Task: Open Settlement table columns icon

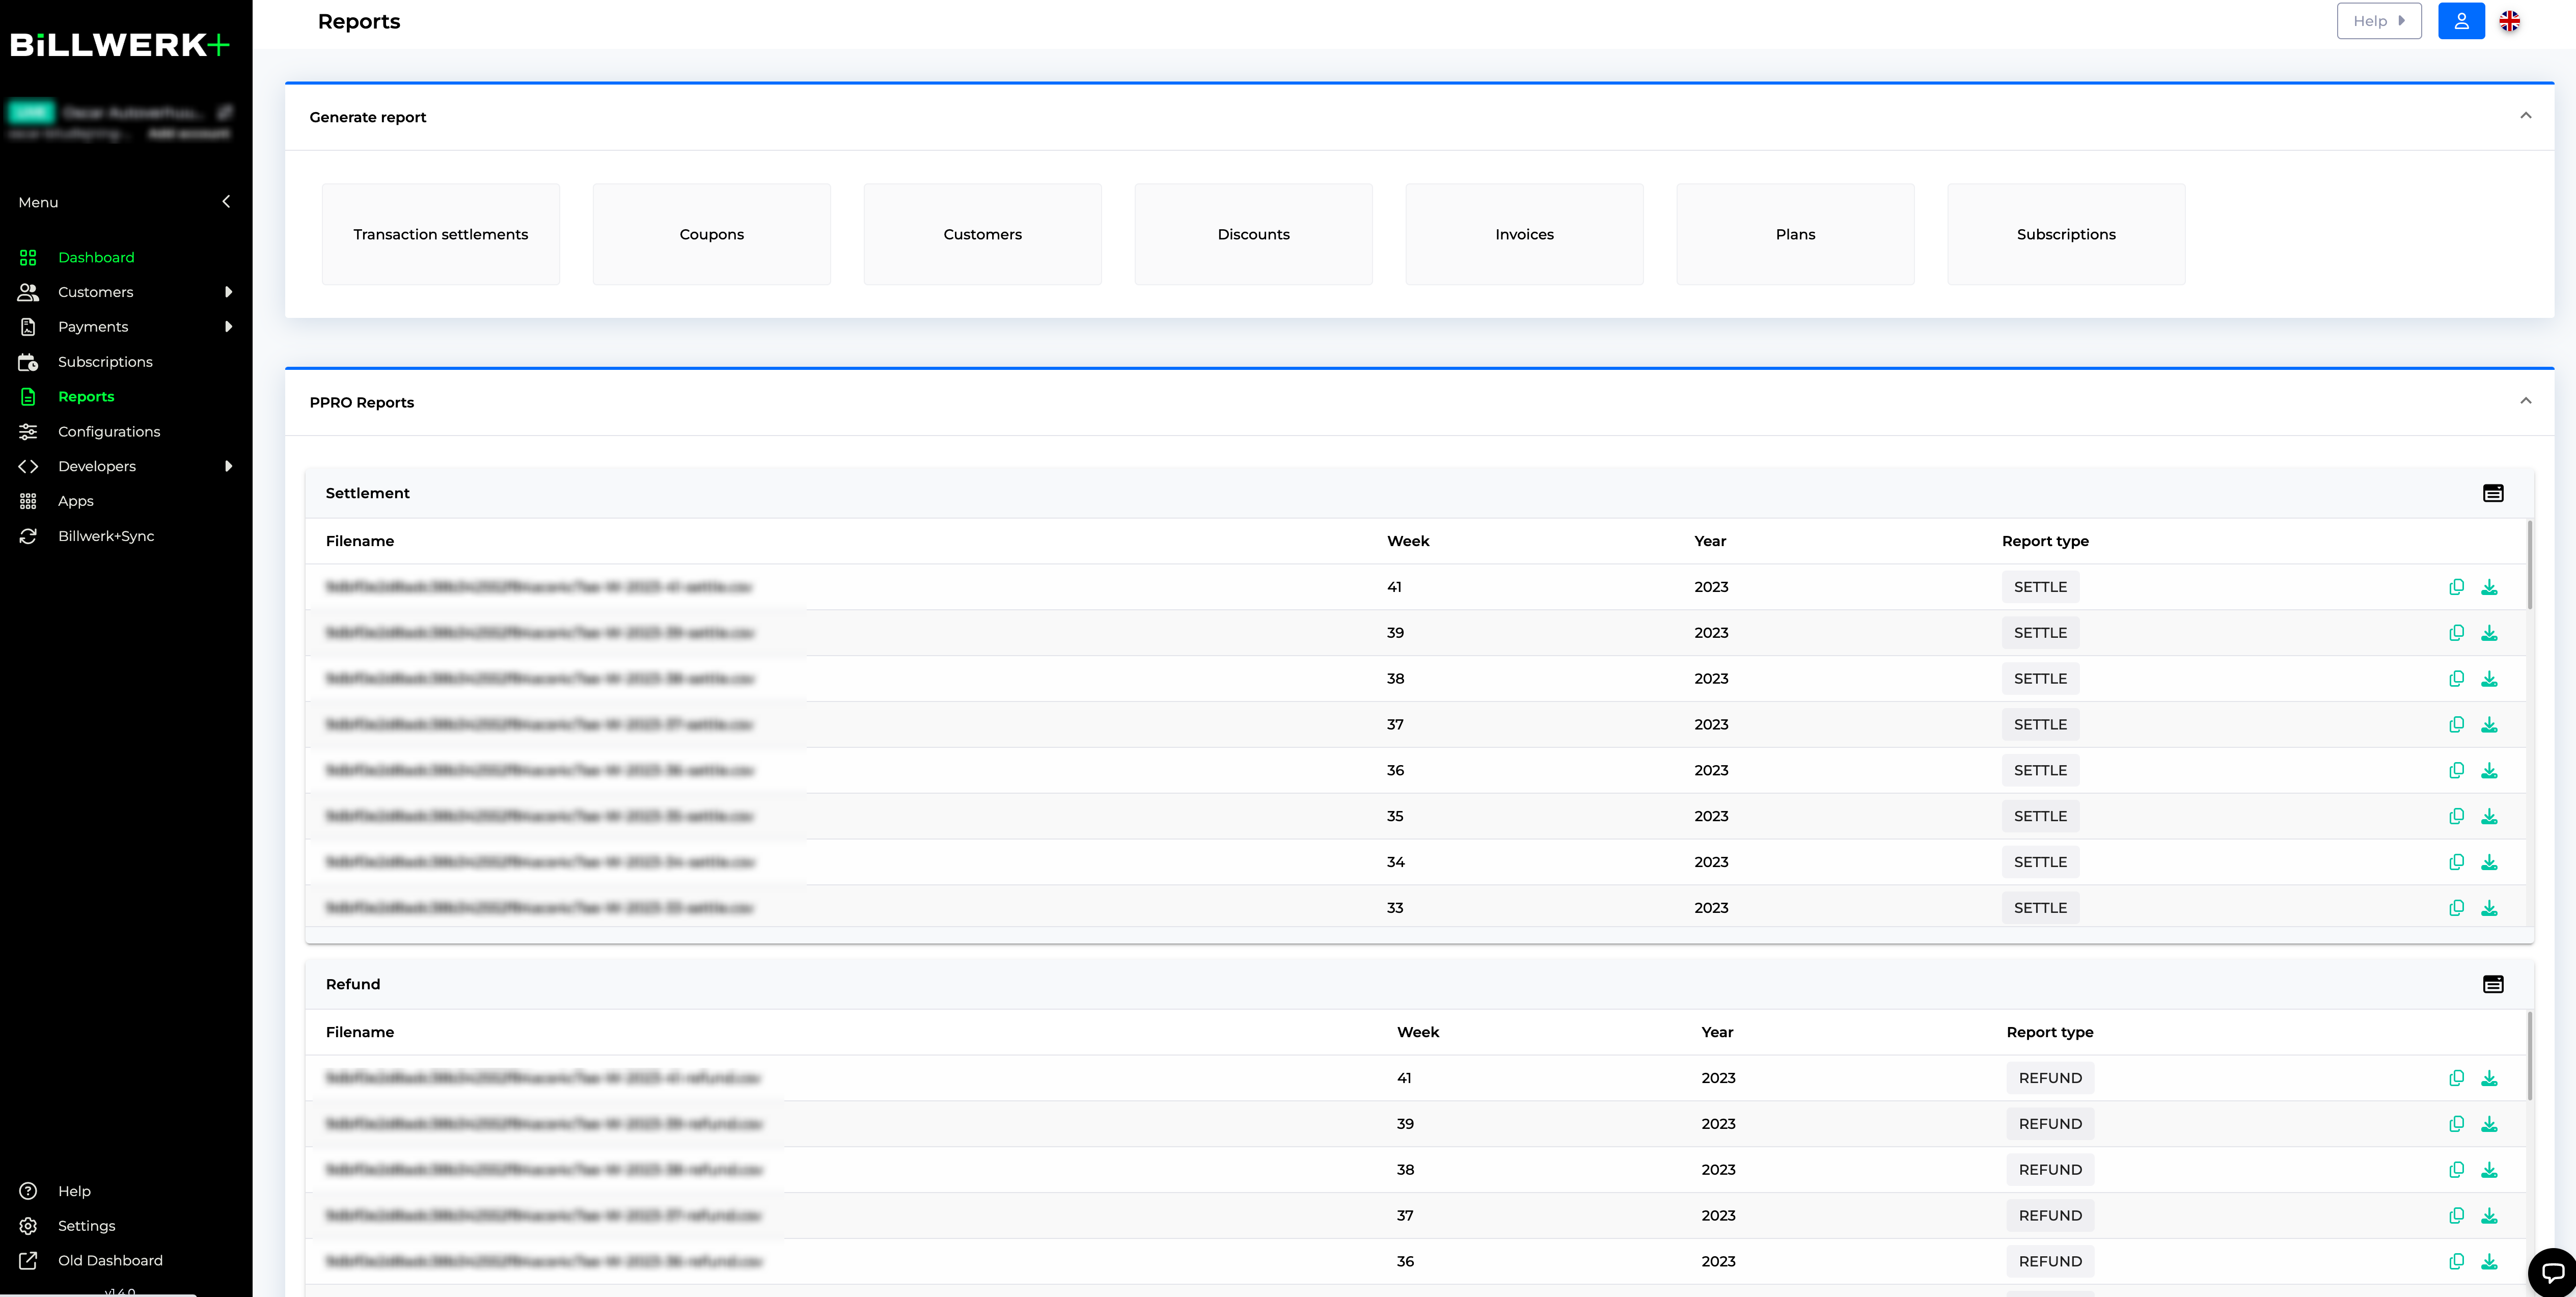Action: pos(2493,493)
